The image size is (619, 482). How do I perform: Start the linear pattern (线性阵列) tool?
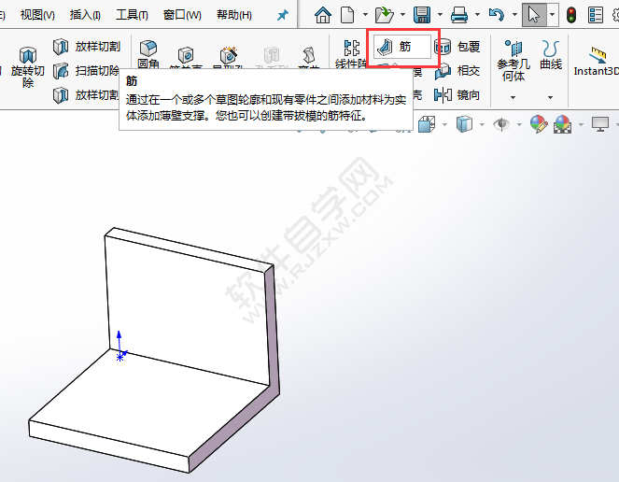pyautogui.click(x=351, y=53)
